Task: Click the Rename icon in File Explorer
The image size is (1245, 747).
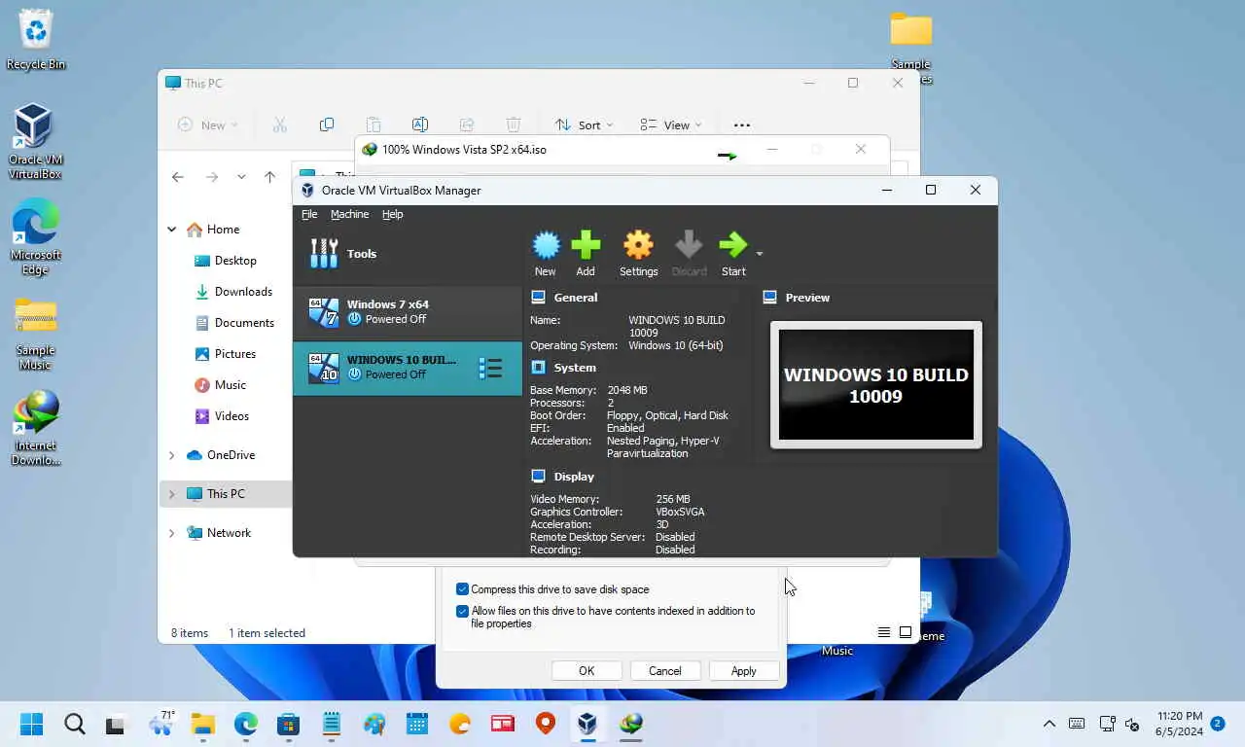Action: point(420,124)
